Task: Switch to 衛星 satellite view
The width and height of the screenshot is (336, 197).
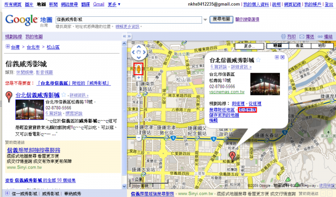Action: click(300, 46)
